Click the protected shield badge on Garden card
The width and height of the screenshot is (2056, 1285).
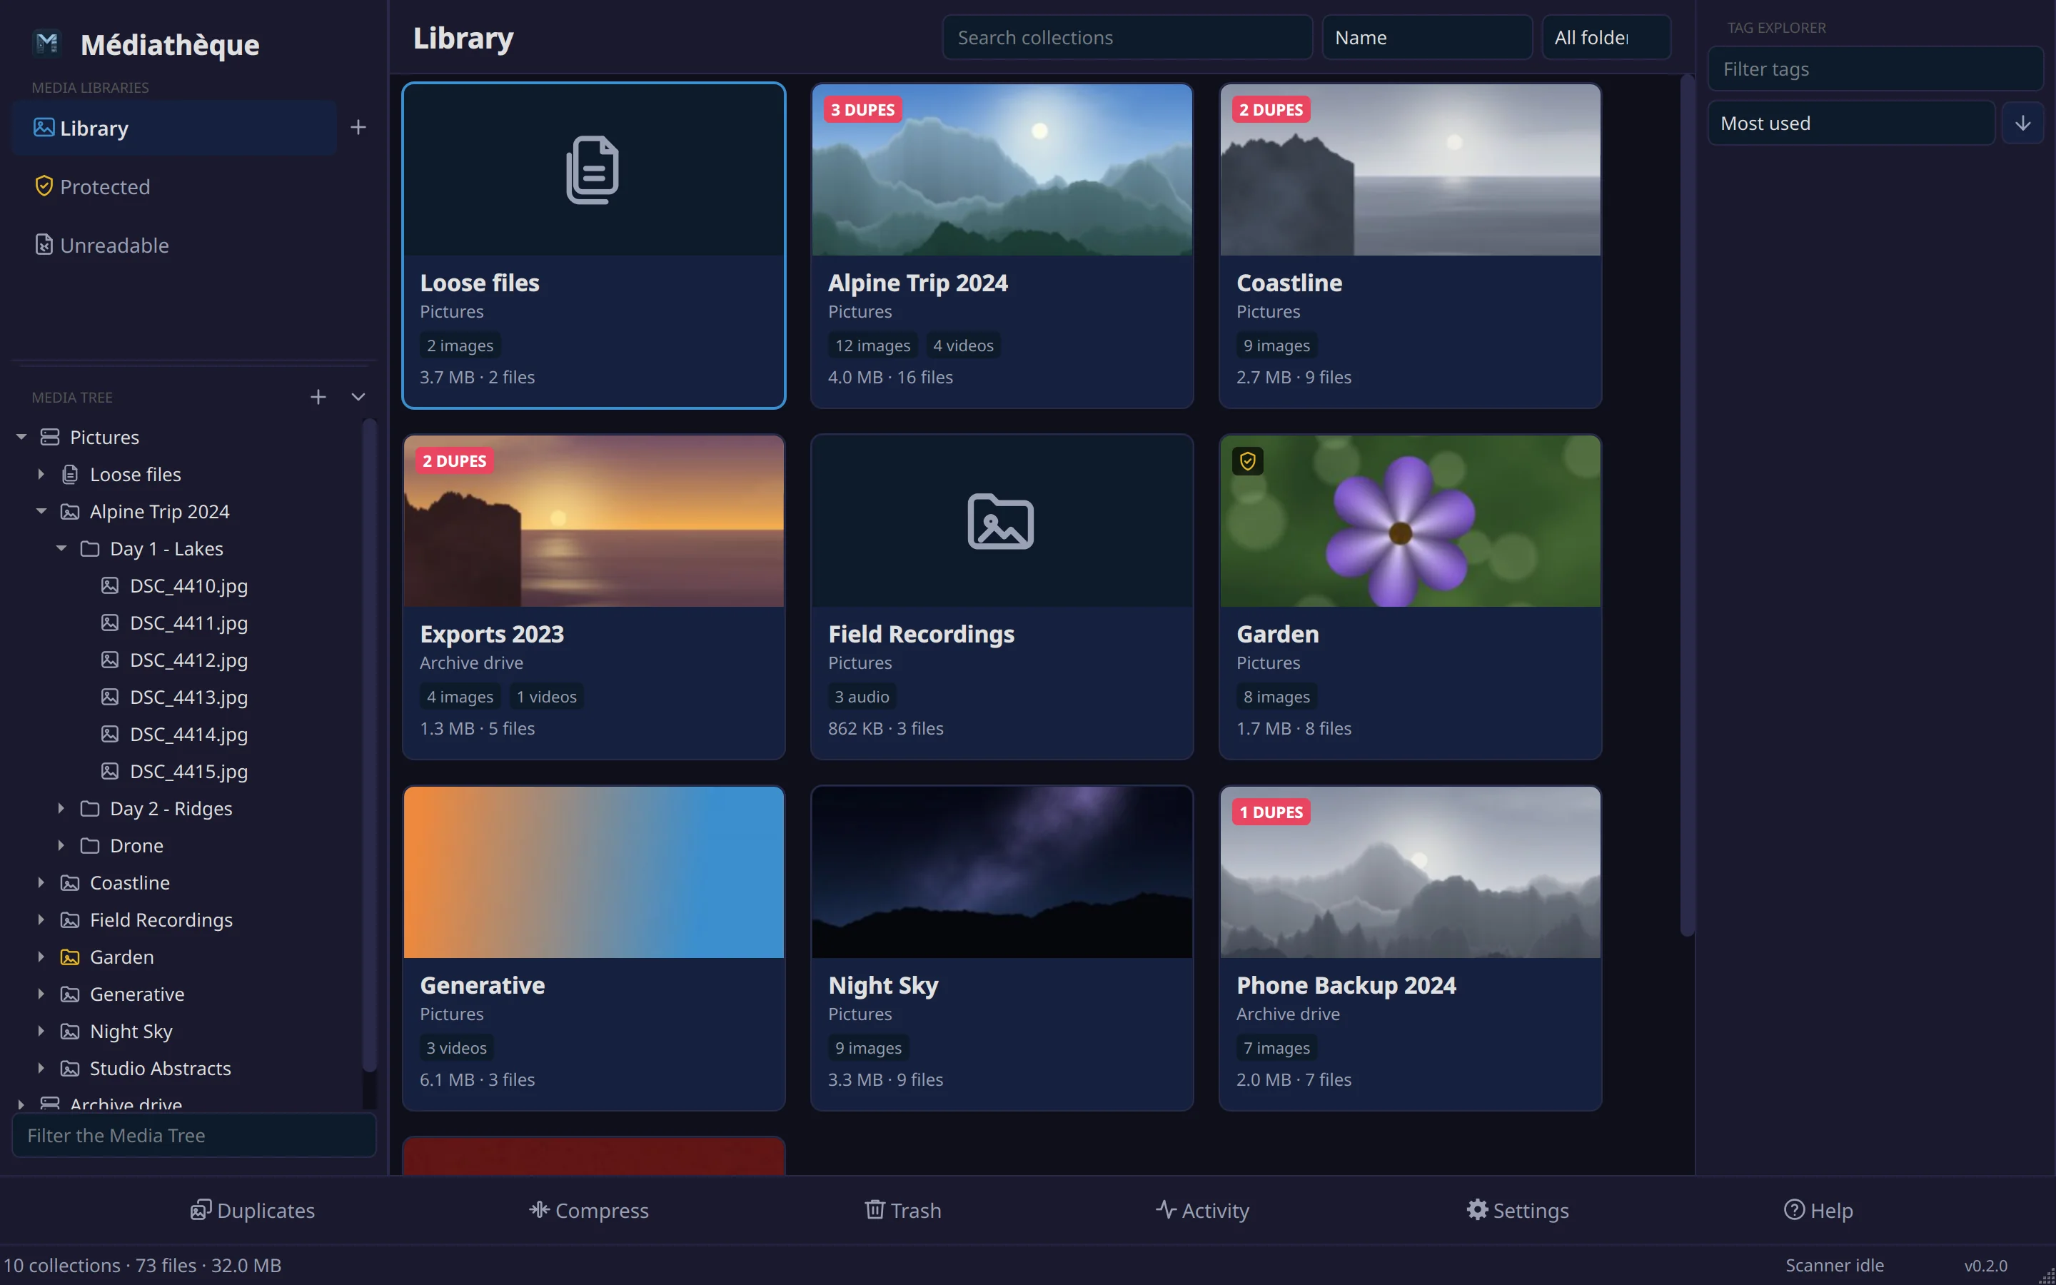pyautogui.click(x=1247, y=461)
